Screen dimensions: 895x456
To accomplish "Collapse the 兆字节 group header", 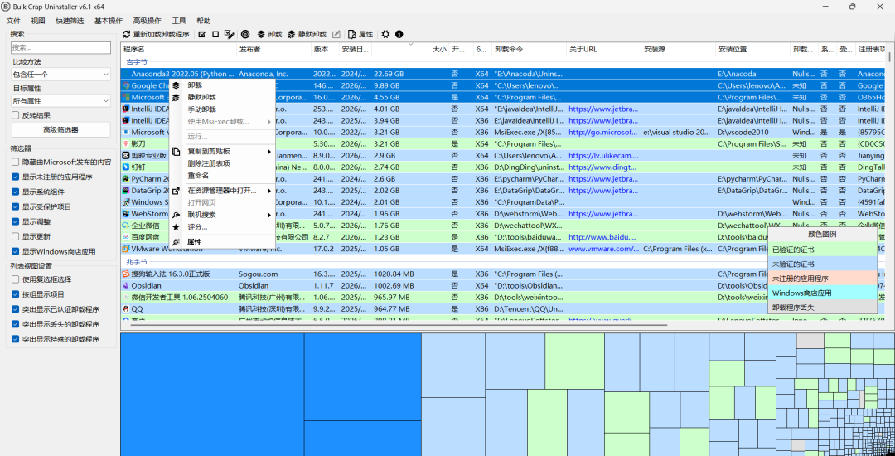I will coord(137,262).
